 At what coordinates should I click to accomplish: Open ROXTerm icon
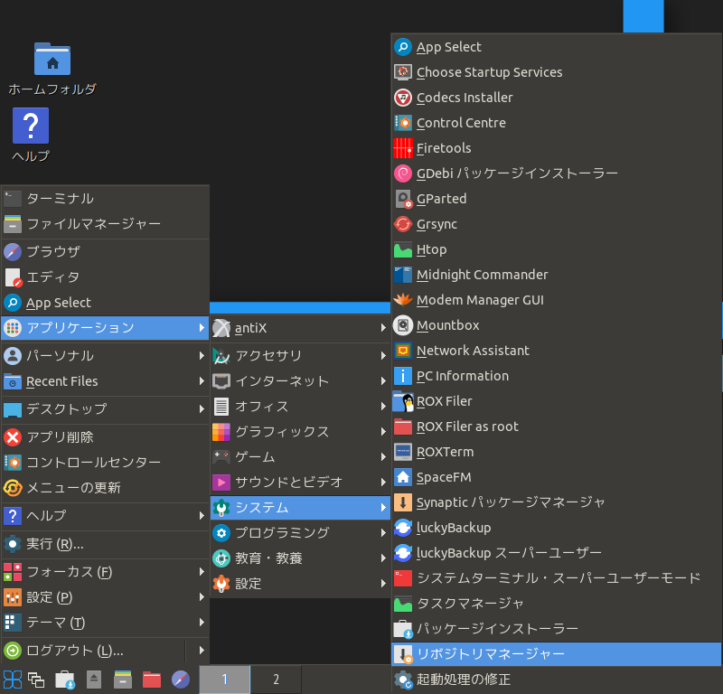[x=402, y=452]
